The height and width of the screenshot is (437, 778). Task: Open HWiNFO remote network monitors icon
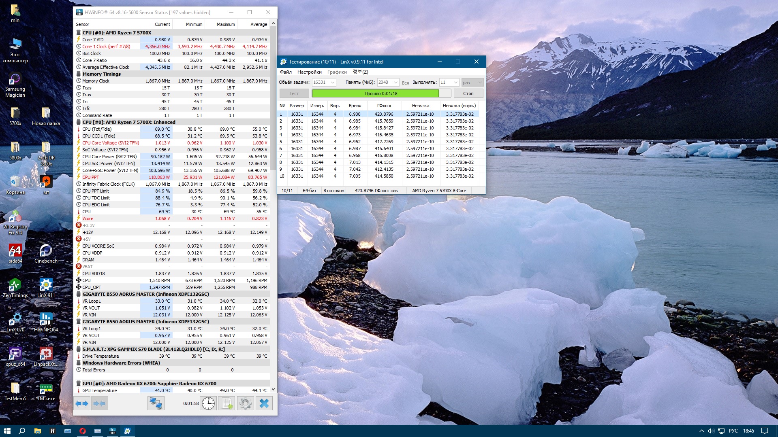coord(156,403)
